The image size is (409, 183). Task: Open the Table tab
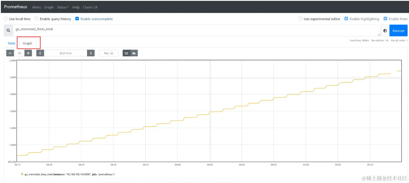coord(11,43)
